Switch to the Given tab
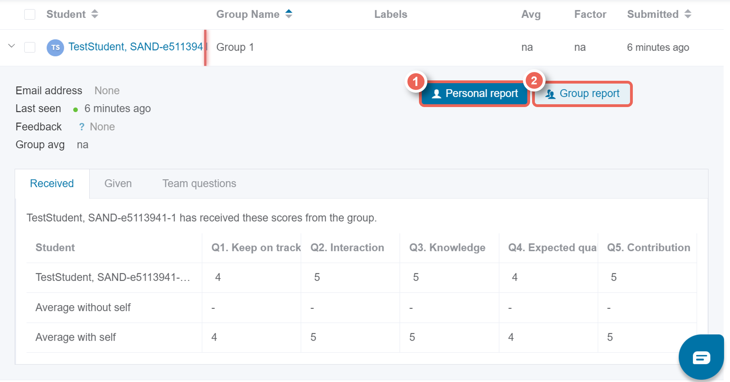Screen dimensions: 730x382 pos(118,183)
